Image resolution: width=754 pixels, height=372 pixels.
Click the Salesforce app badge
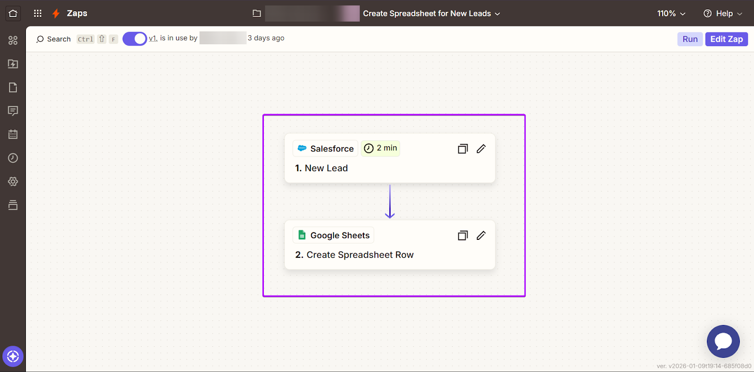(325, 149)
